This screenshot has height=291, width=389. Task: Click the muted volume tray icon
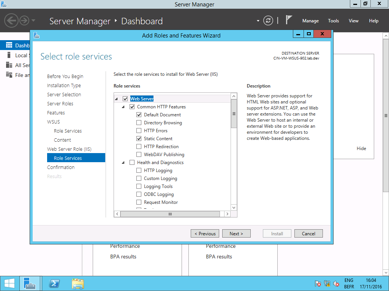click(x=336, y=283)
